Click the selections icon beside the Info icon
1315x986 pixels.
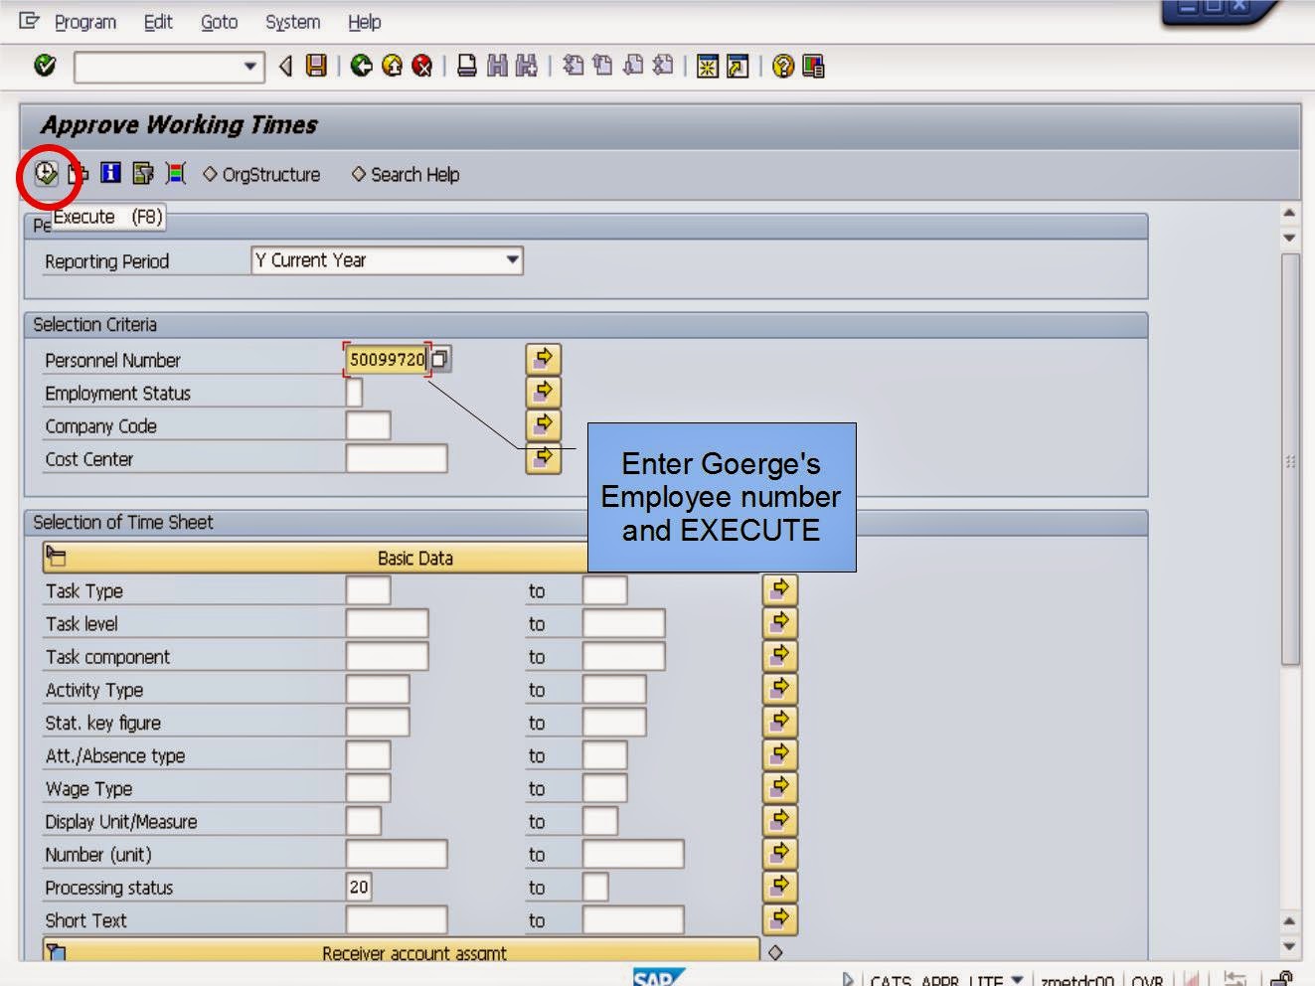pyautogui.click(x=143, y=173)
